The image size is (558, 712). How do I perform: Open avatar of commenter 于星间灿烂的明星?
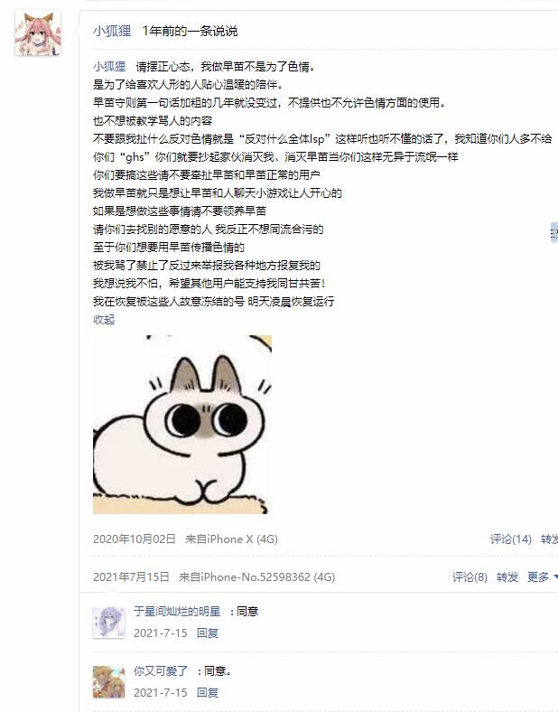(108, 622)
